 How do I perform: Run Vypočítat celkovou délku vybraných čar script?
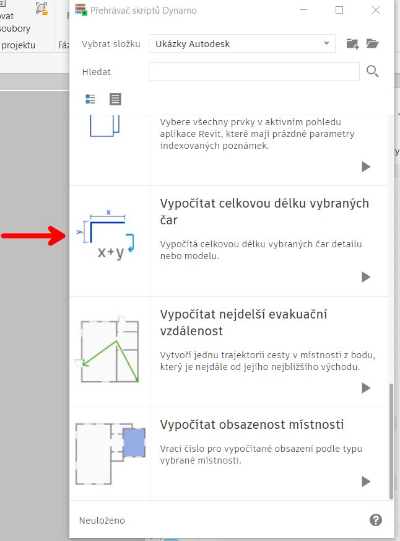pyautogui.click(x=366, y=277)
